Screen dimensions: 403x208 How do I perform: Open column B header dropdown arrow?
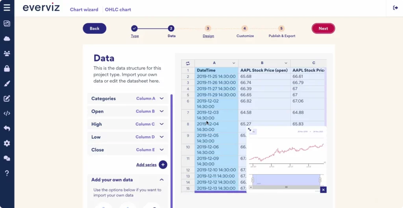(286, 63)
